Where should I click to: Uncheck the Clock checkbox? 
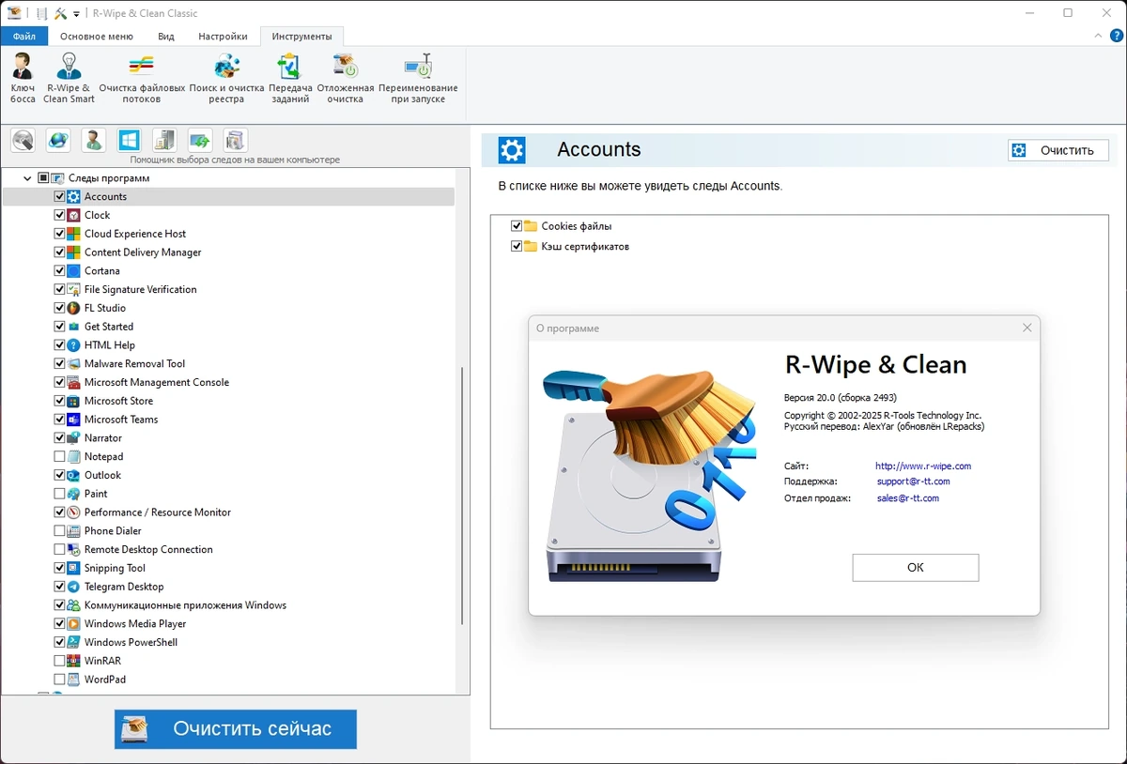(60, 215)
